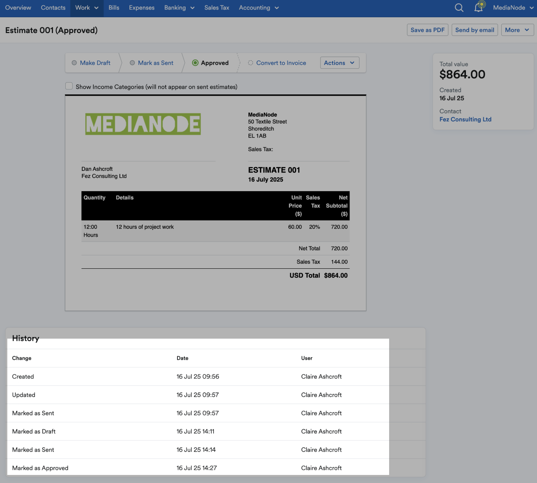
Task: Choose Convert to Invoice step
Action: [x=277, y=63]
